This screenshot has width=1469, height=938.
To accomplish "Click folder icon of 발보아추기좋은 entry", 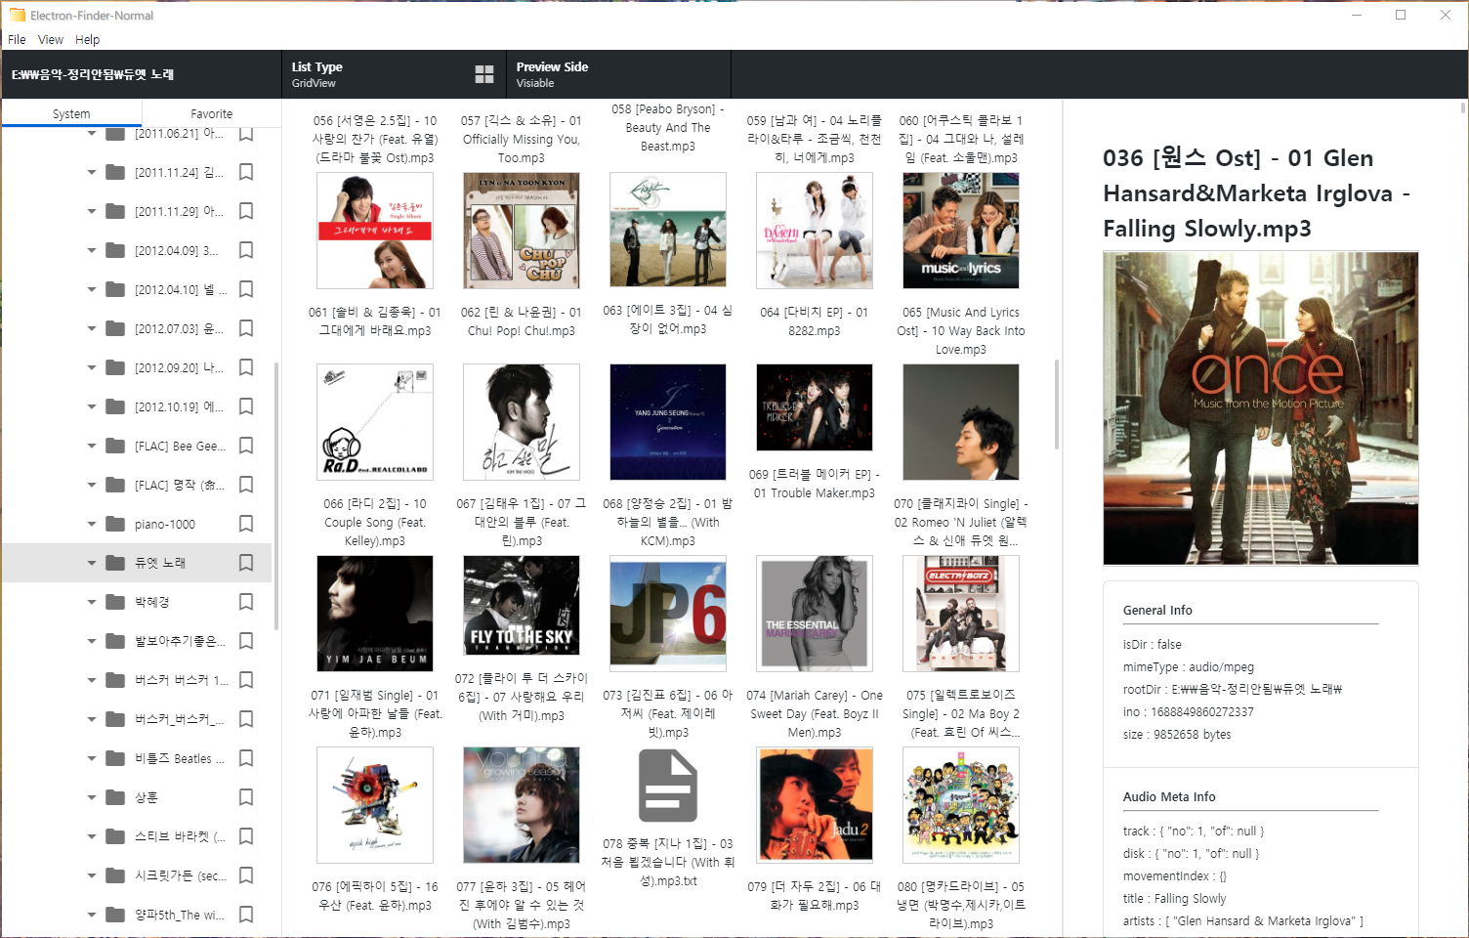I will pos(115,641).
